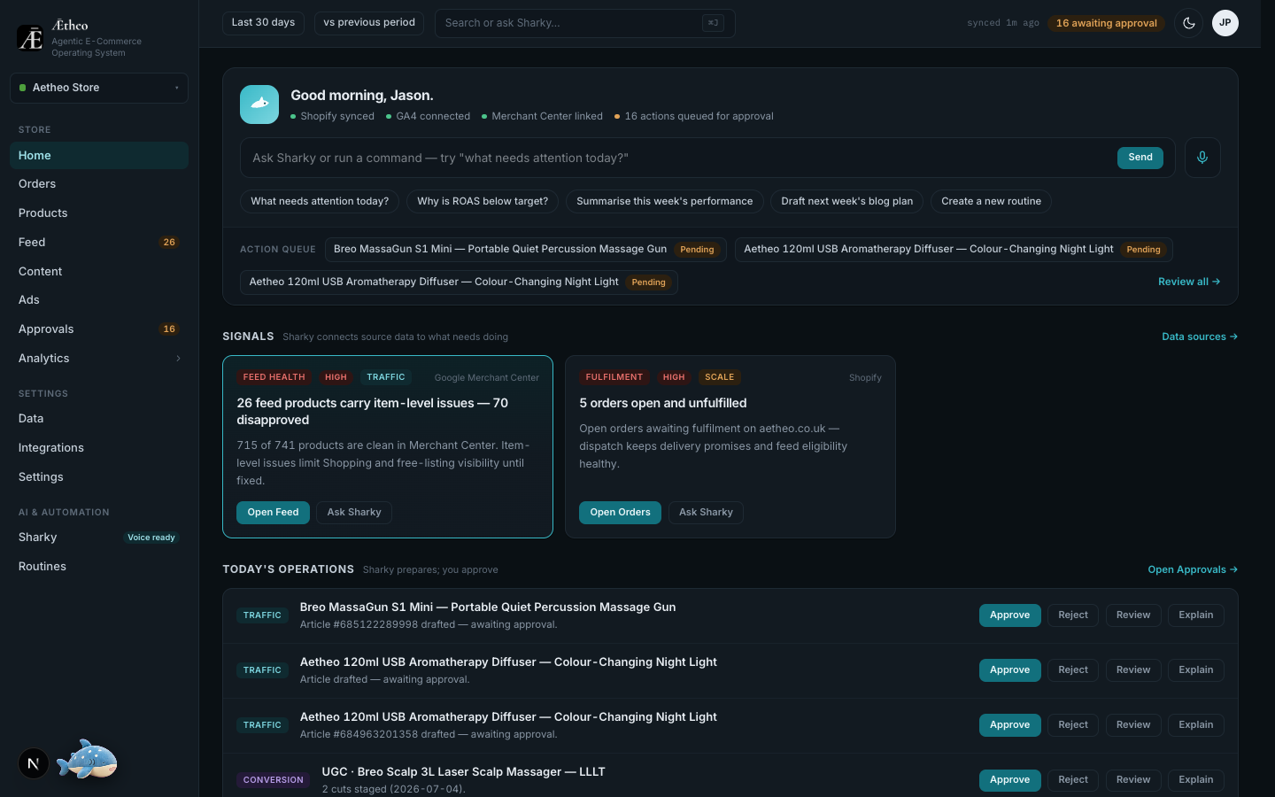This screenshot has height=797, width=1275.
Task: Send the Sharky command
Action: pyautogui.click(x=1140, y=158)
